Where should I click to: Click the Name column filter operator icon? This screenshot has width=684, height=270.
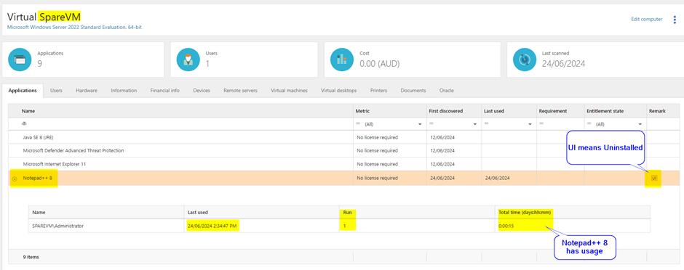[x=24, y=124]
